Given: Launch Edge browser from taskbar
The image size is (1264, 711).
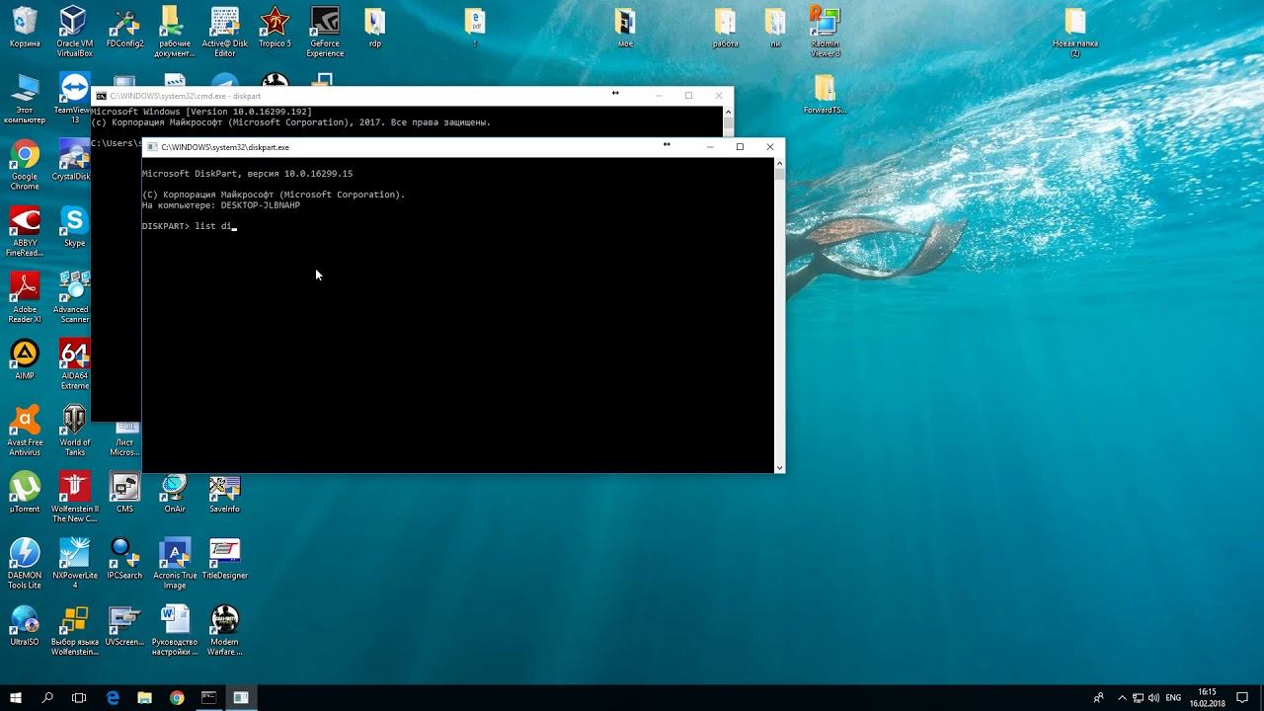Looking at the screenshot, I should point(113,697).
